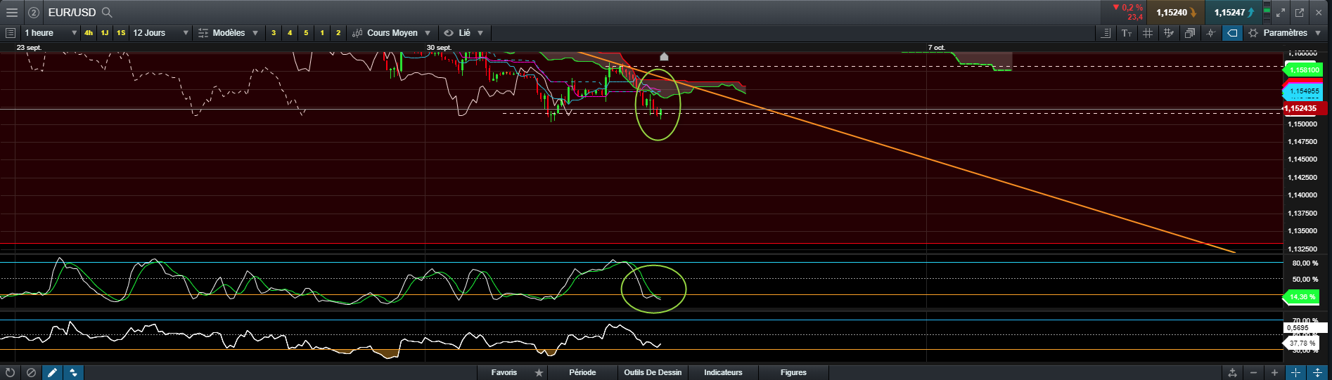Click the blue diagonal arrows icon at bottom-left
Screen dimensions: 1332x380
point(73,372)
